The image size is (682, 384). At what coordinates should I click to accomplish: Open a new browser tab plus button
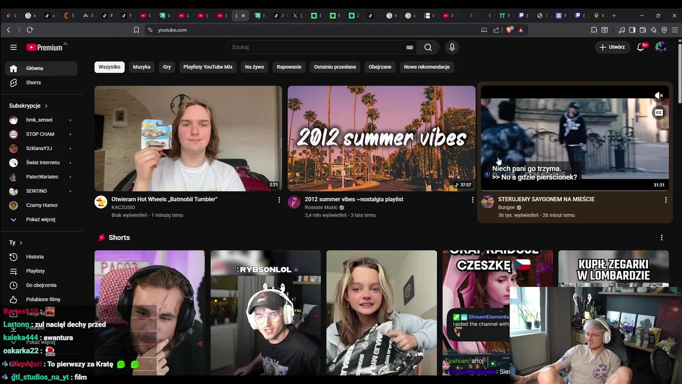coord(614,15)
